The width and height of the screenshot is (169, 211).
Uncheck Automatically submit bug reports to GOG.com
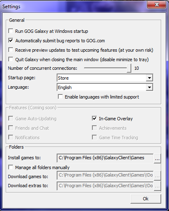(x=11, y=41)
